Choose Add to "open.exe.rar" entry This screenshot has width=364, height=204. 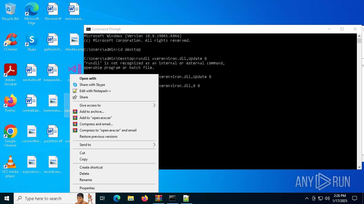114,118
